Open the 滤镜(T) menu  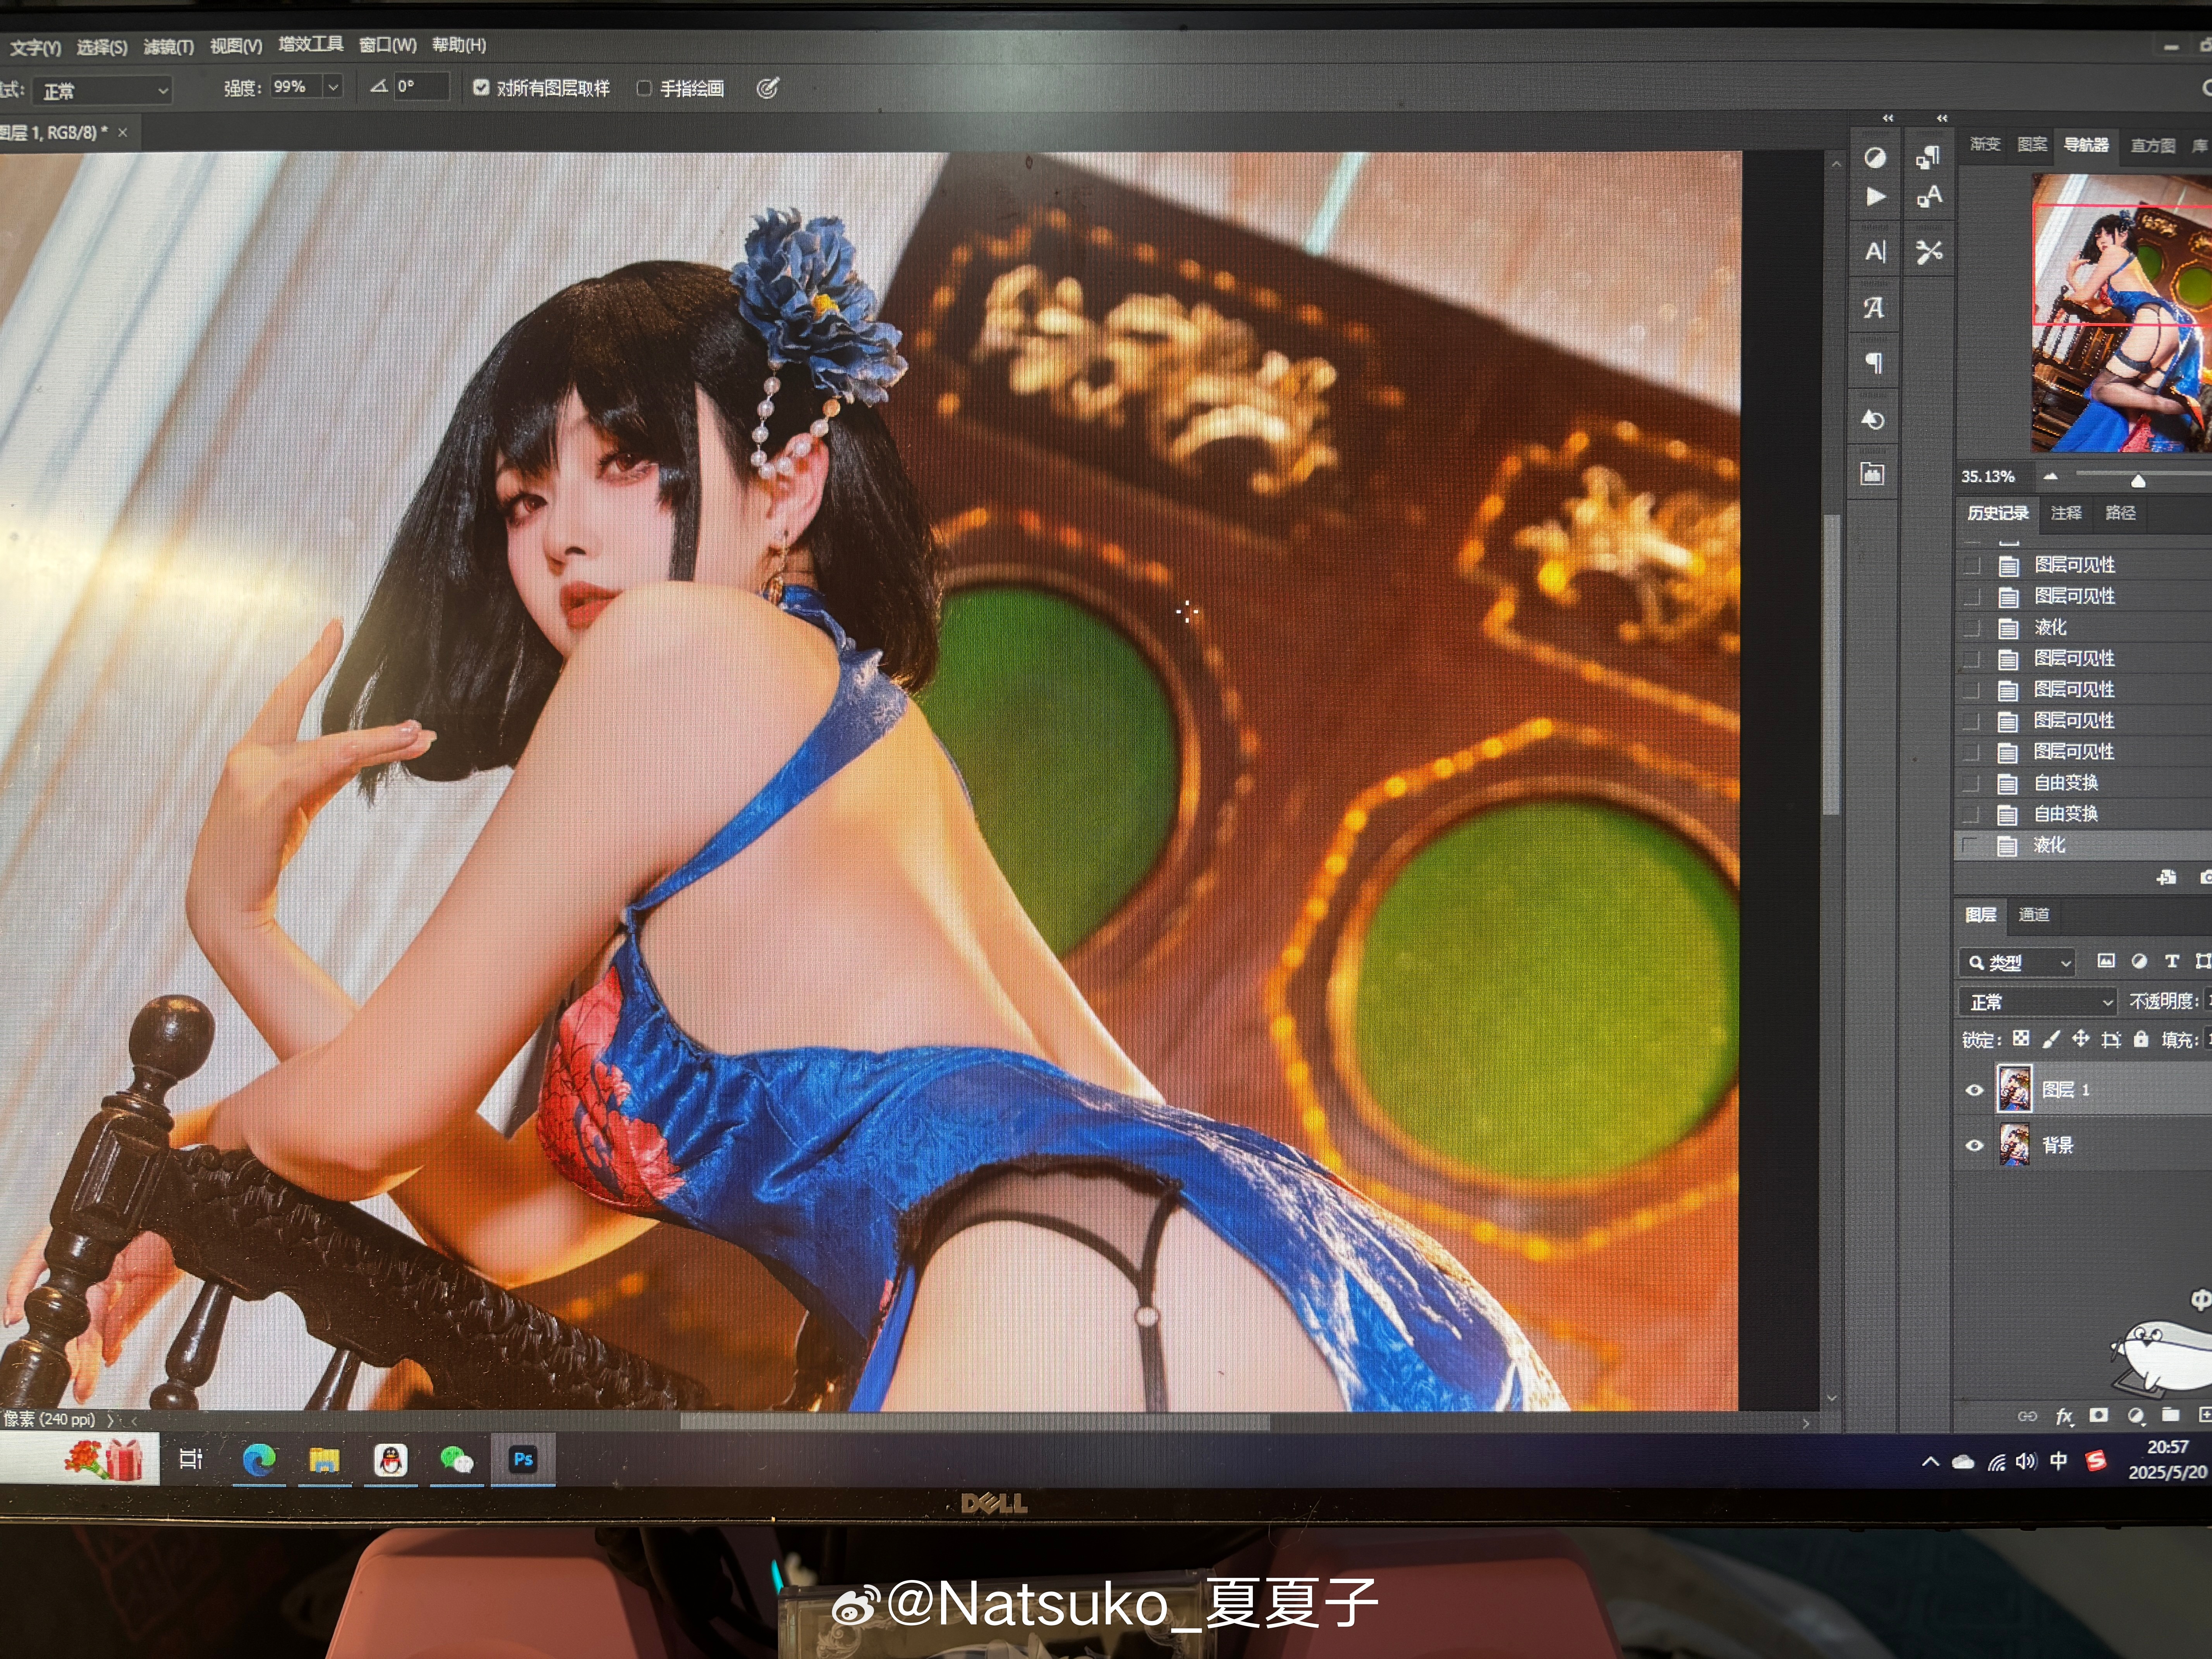[x=169, y=47]
